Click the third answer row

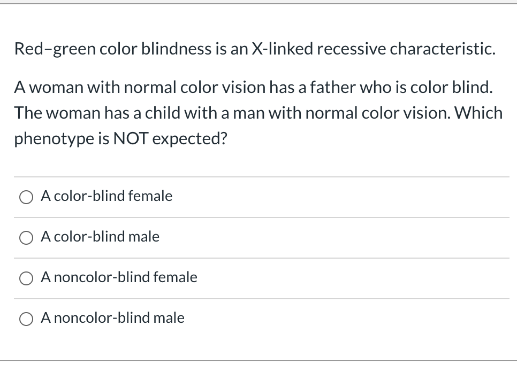coord(258,278)
